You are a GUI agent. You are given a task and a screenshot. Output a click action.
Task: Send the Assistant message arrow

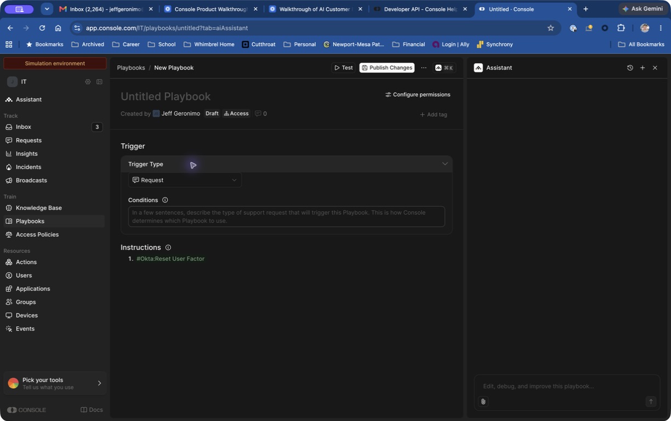(x=651, y=402)
